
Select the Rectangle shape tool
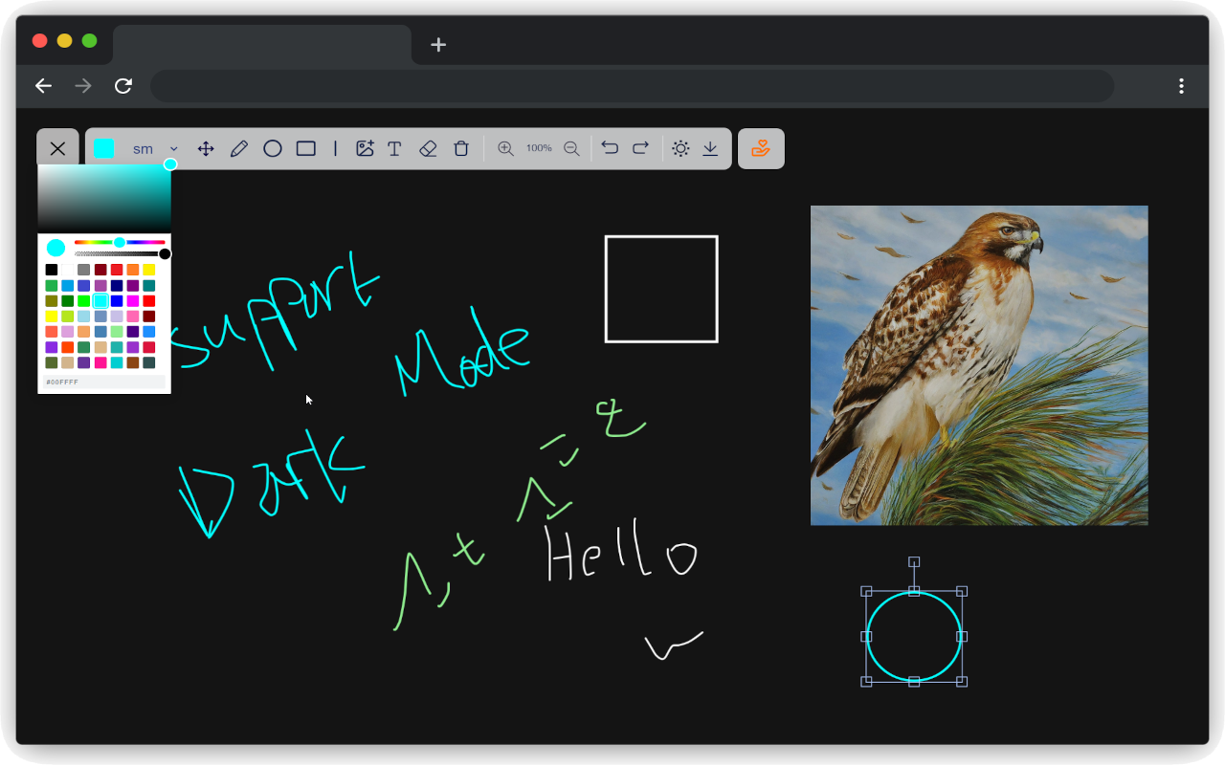point(306,148)
